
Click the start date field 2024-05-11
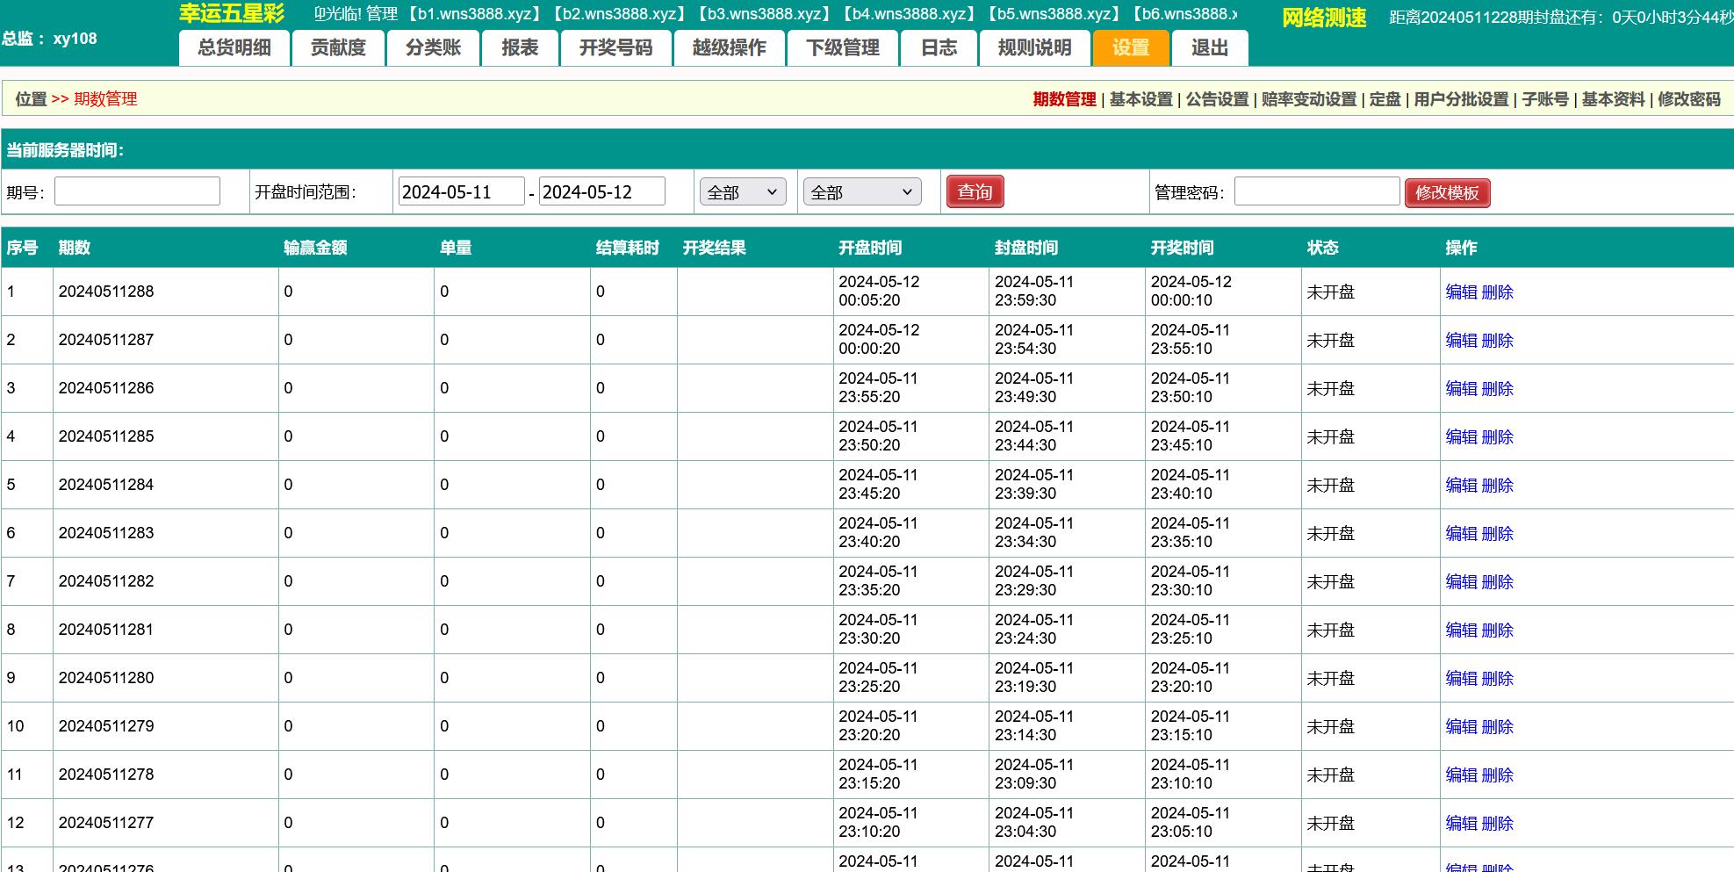[x=461, y=192]
